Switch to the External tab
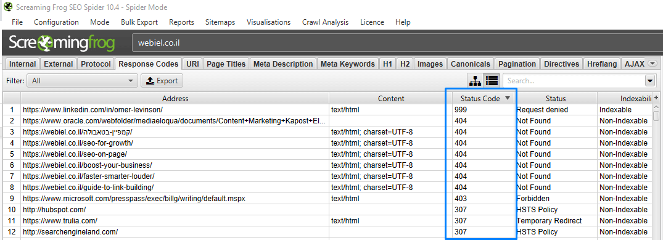The width and height of the screenshot is (663, 240). coord(59,64)
